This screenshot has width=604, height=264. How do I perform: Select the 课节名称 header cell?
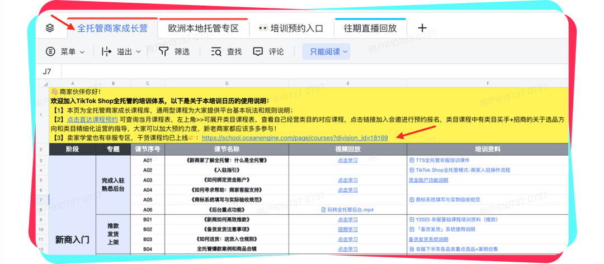point(226,150)
